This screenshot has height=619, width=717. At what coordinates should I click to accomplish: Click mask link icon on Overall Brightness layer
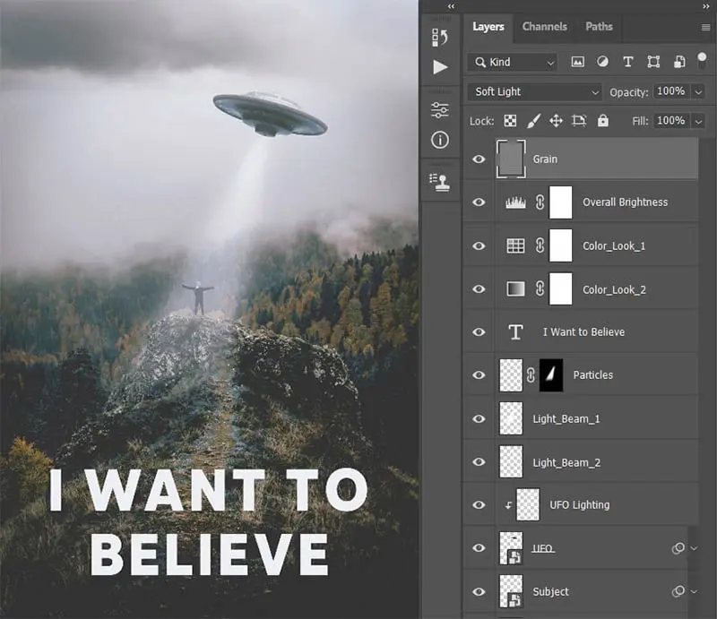tap(540, 202)
